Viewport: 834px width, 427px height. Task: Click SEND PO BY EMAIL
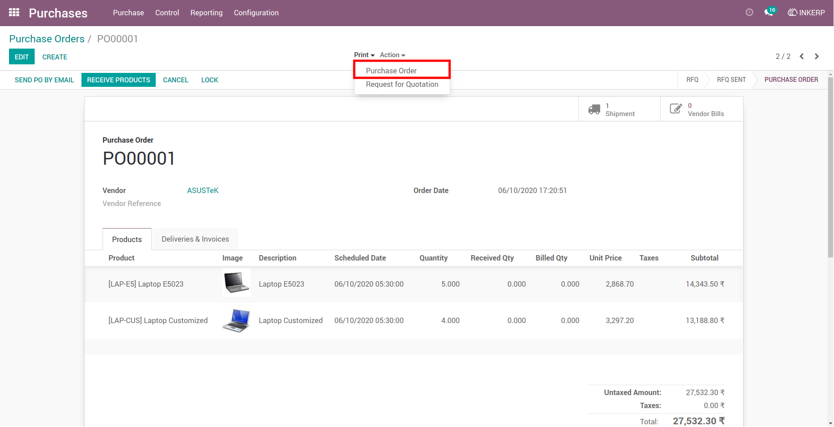click(44, 80)
